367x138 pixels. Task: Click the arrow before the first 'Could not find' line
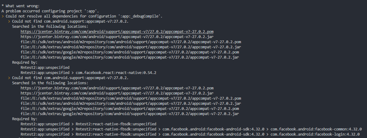[9, 21]
